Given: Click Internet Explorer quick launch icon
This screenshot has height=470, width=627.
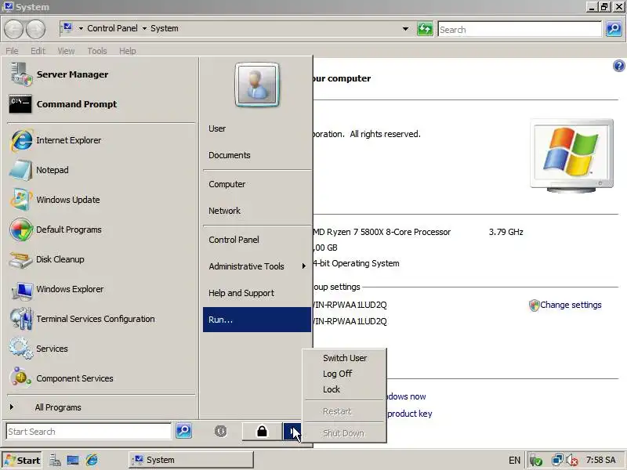Looking at the screenshot, I should [x=92, y=460].
